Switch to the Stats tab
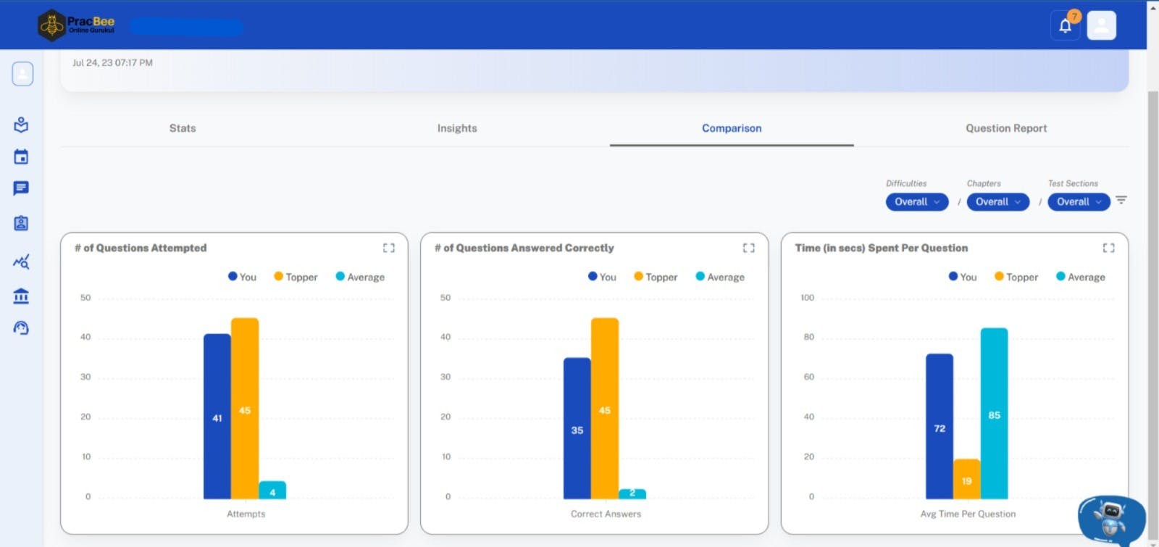Screen dimensions: 1159x547 pos(183,128)
